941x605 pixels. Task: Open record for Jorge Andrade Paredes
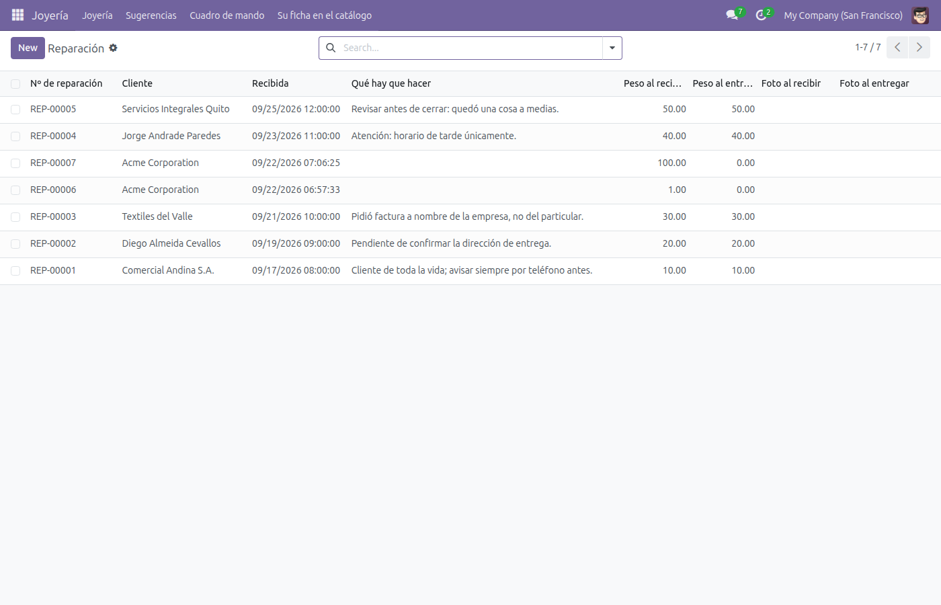171,136
